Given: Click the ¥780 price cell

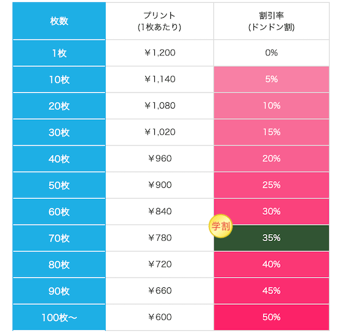Looking at the screenshot, I should (159, 238).
